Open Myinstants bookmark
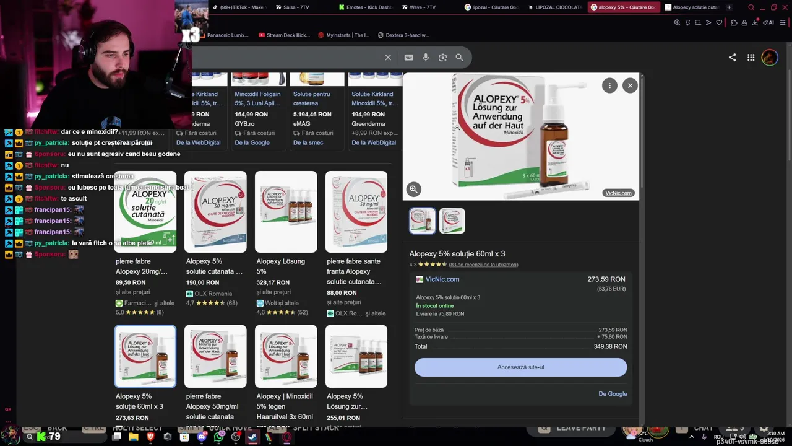Screen dimensions: 792x446 (x=343, y=35)
